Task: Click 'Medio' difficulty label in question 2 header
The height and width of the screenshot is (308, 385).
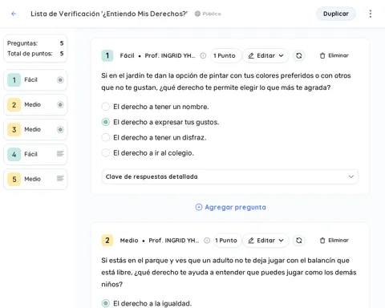Action: click(129, 241)
